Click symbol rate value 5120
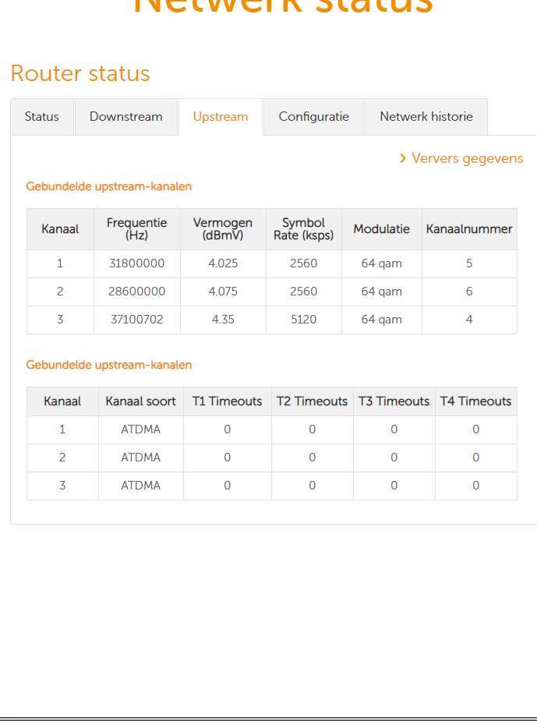537x721 pixels. click(303, 320)
